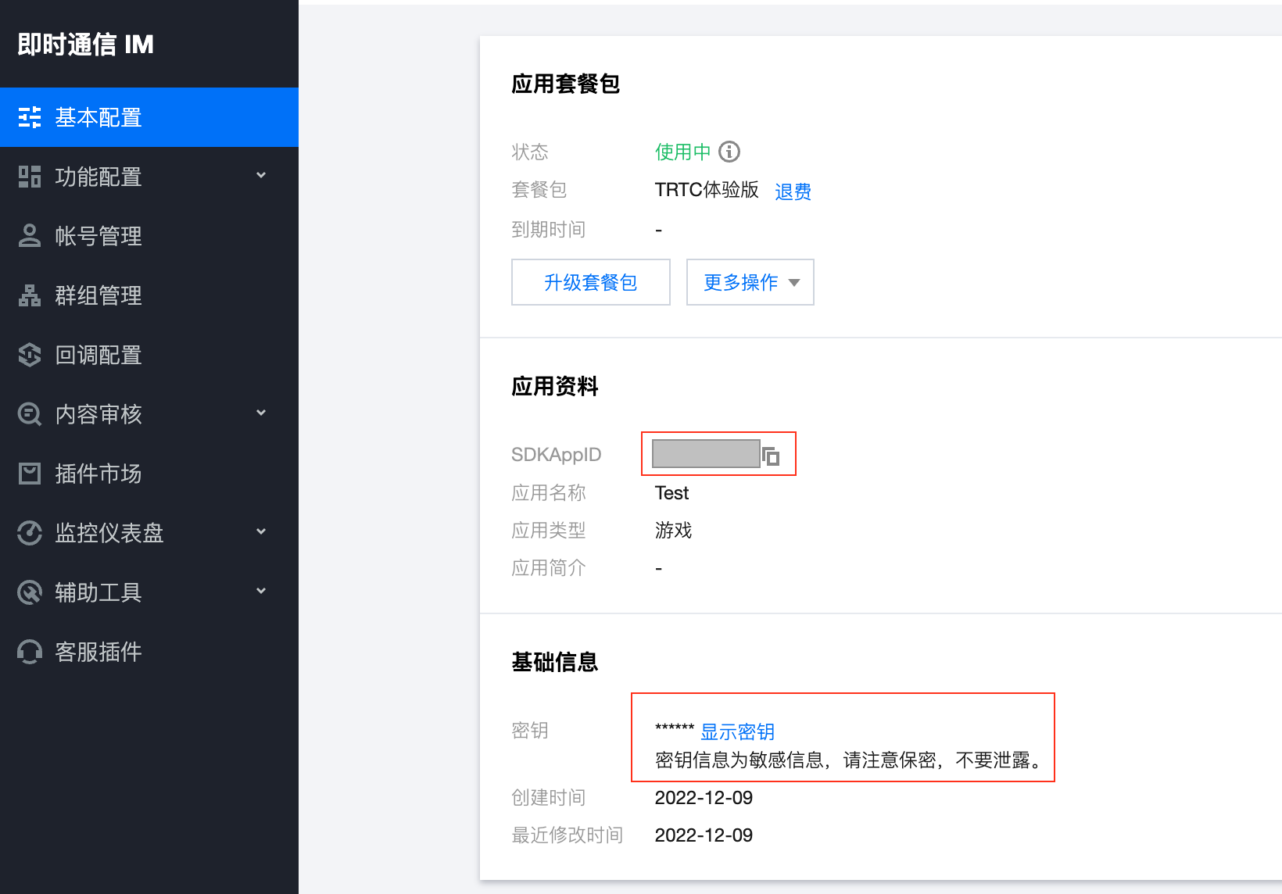Click the 基本配置 sliders icon
This screenshot has width=1282, height=894.
click(30, 117)
